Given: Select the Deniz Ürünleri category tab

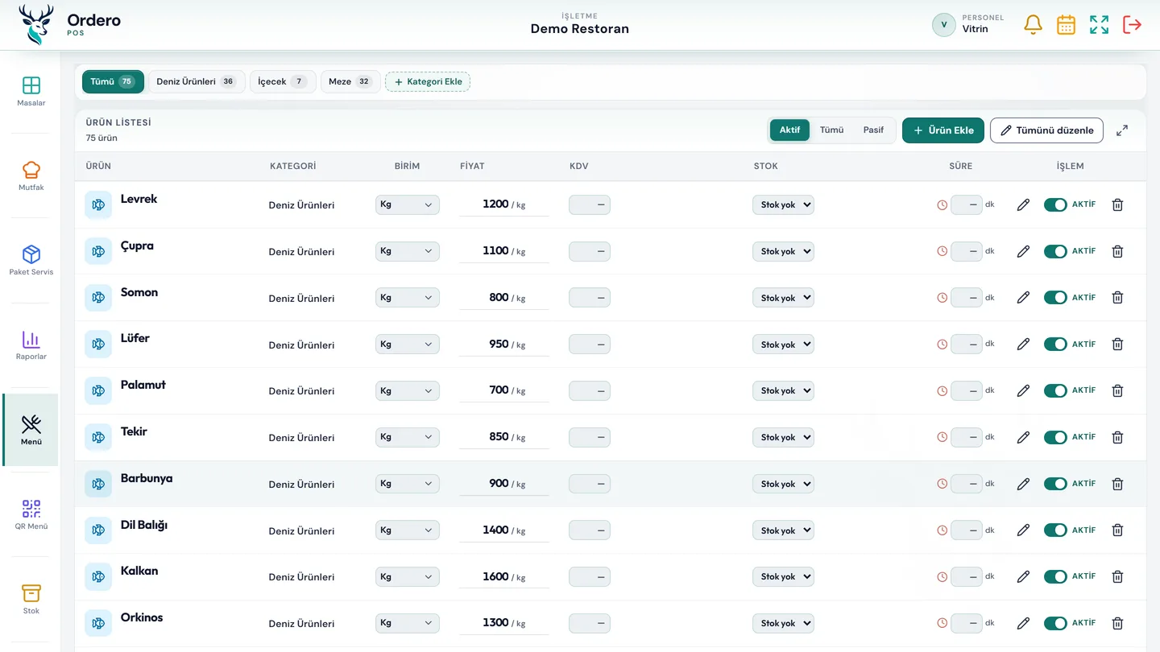Looking at the screenshot, I should [x=197, y=81].
